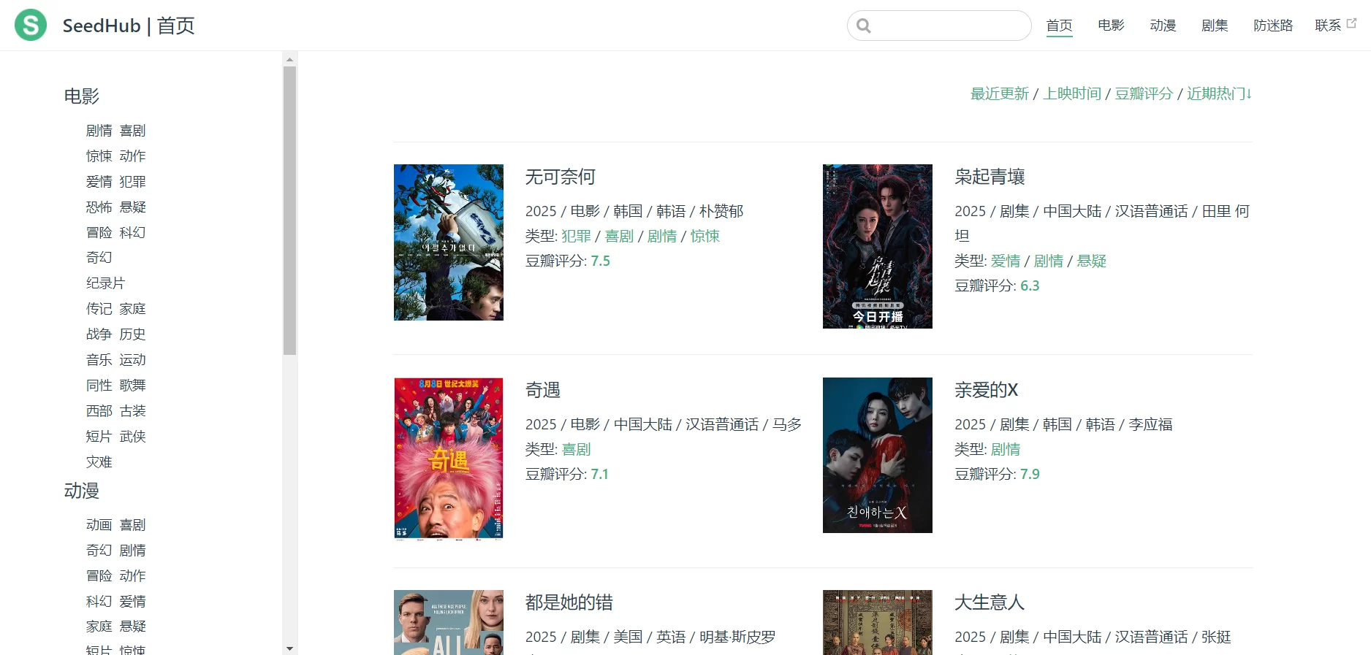This screenshot has height=655, width=1371.
Task: Focus the search input field
Action: coord(949,26)
